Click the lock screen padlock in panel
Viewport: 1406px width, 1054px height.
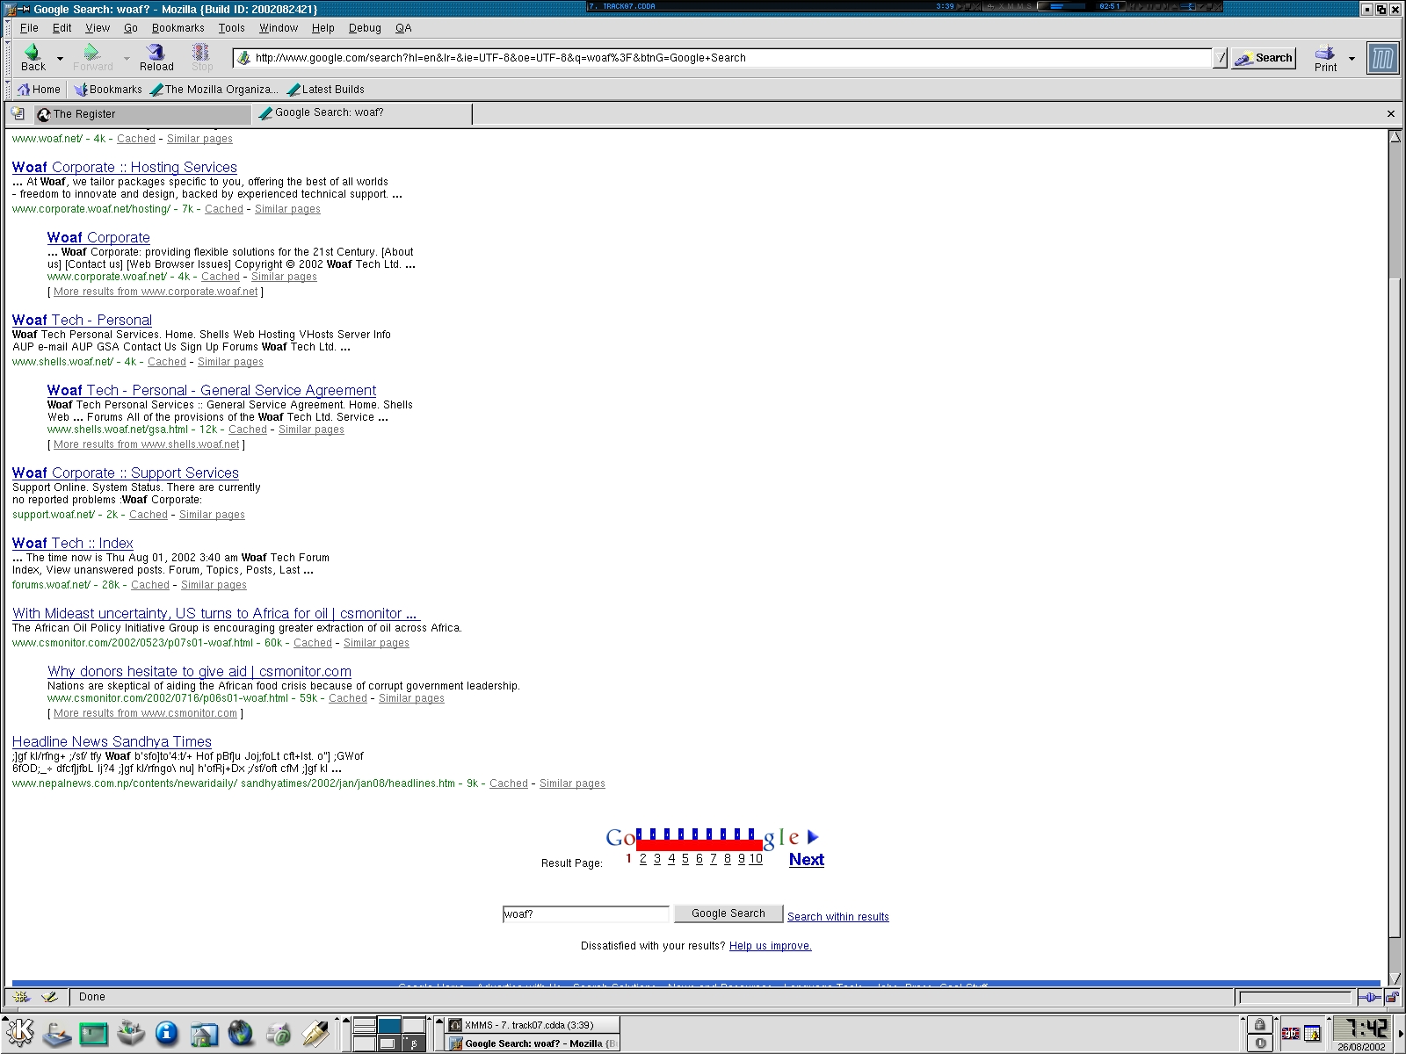coord(1260,1025)
